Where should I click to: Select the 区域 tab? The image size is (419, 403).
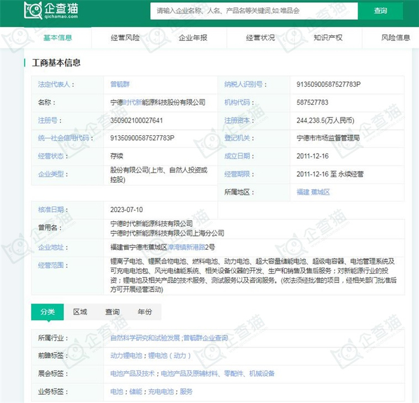coord(80,312)
